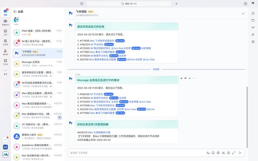Image resolution: width=258 pixels, height=161 pixels.
Task: Click the send arrow button
Action: [240, 153]
